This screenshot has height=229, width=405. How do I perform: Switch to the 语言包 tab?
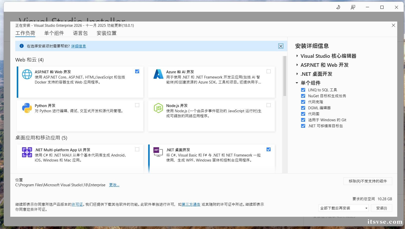80,33
